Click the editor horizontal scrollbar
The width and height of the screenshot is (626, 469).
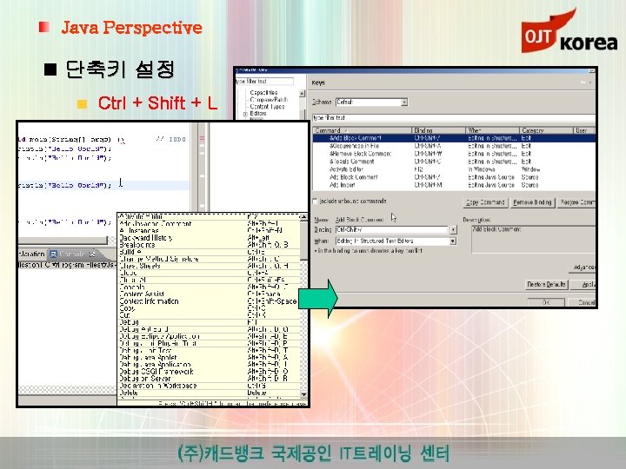(x=63, y=240)
